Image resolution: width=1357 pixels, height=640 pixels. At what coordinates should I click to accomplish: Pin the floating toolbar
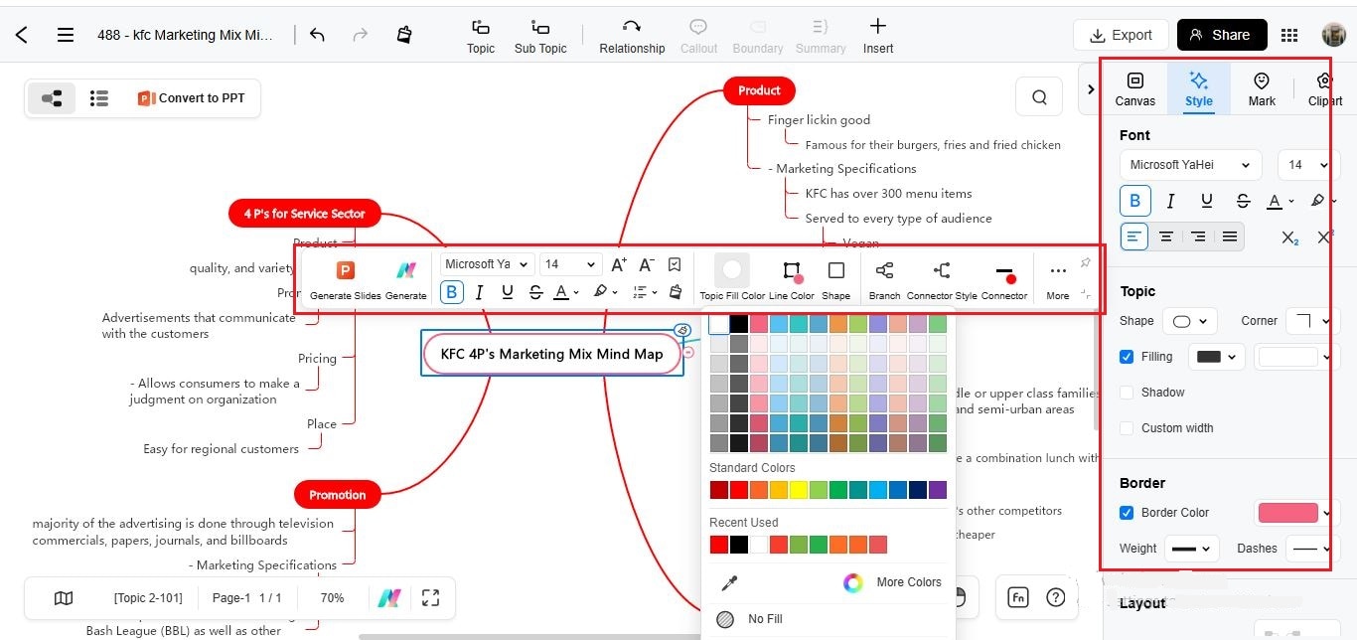(x=1085, y=263)
